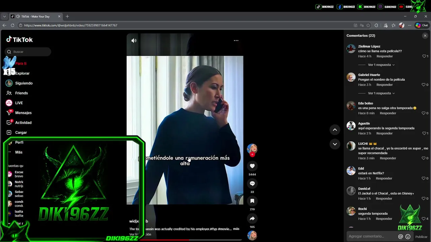Click the Buscar search field
Viewport: 431px width, 242px height.
pyautogui.click(x=28, y=52)
